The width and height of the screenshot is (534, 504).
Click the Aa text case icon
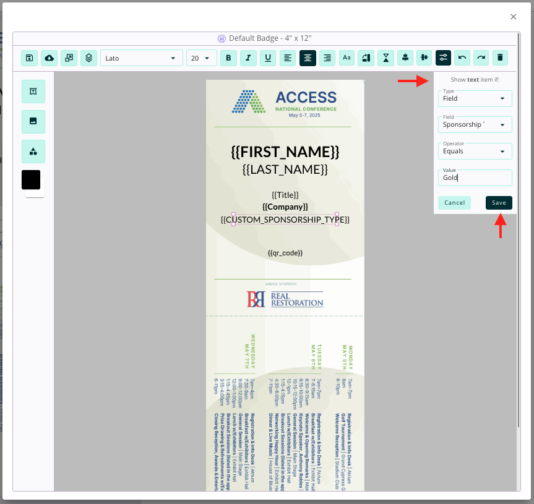[x=347, y=58]
